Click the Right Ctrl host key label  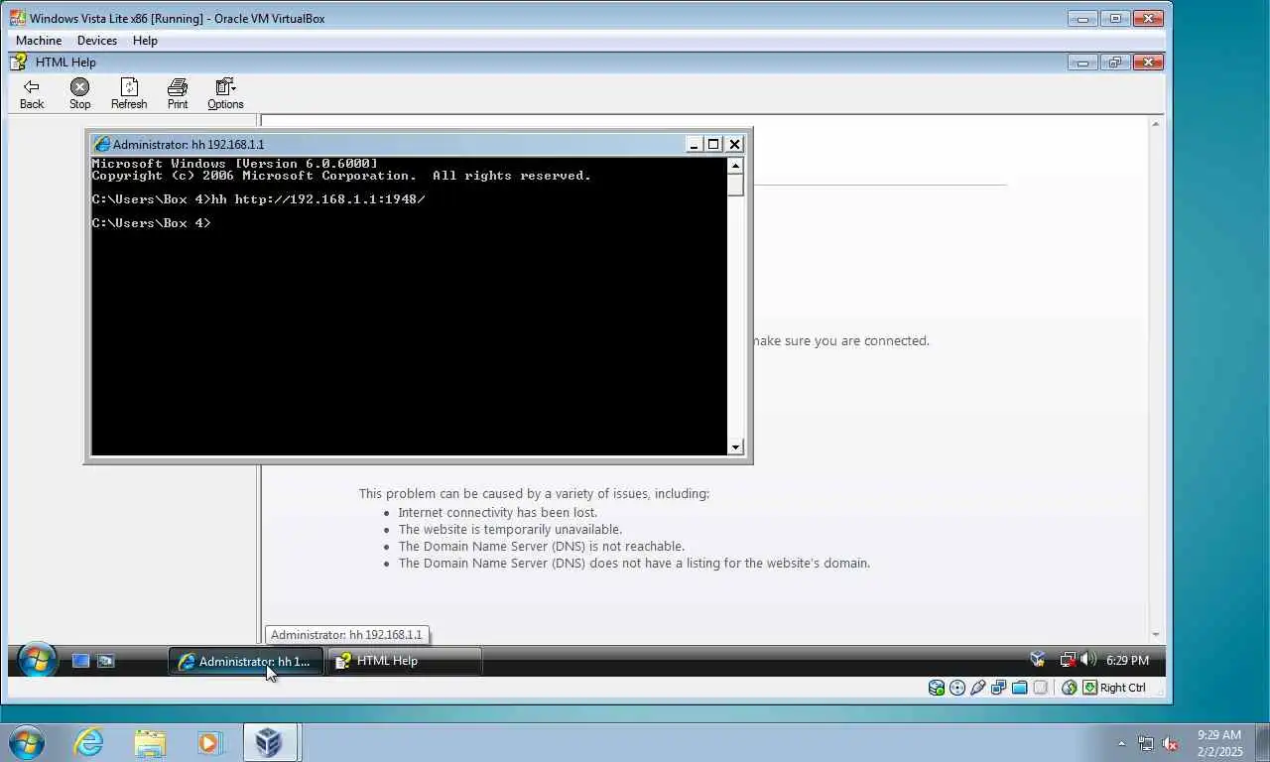tap(1122, 688)
